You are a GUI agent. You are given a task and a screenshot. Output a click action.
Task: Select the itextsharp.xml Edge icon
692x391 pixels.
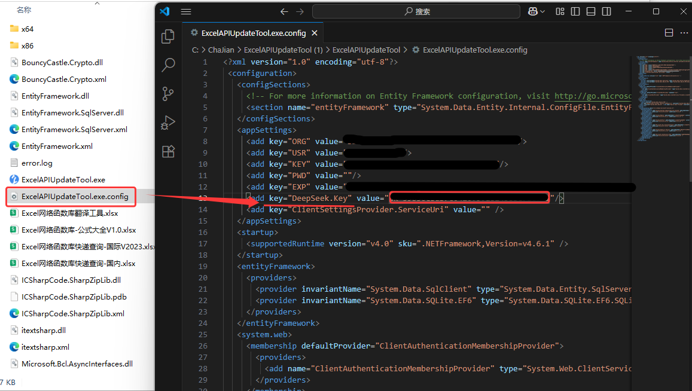pyautogui.click(x=14, y=347)
